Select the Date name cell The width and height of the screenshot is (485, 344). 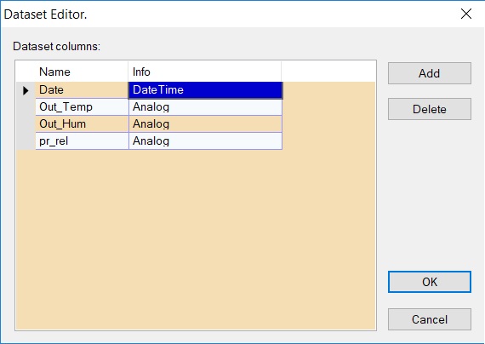[x=82, y=90]
